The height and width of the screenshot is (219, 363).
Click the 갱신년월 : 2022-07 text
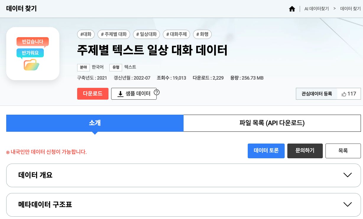pyautogui.click(x=132, y=78)
